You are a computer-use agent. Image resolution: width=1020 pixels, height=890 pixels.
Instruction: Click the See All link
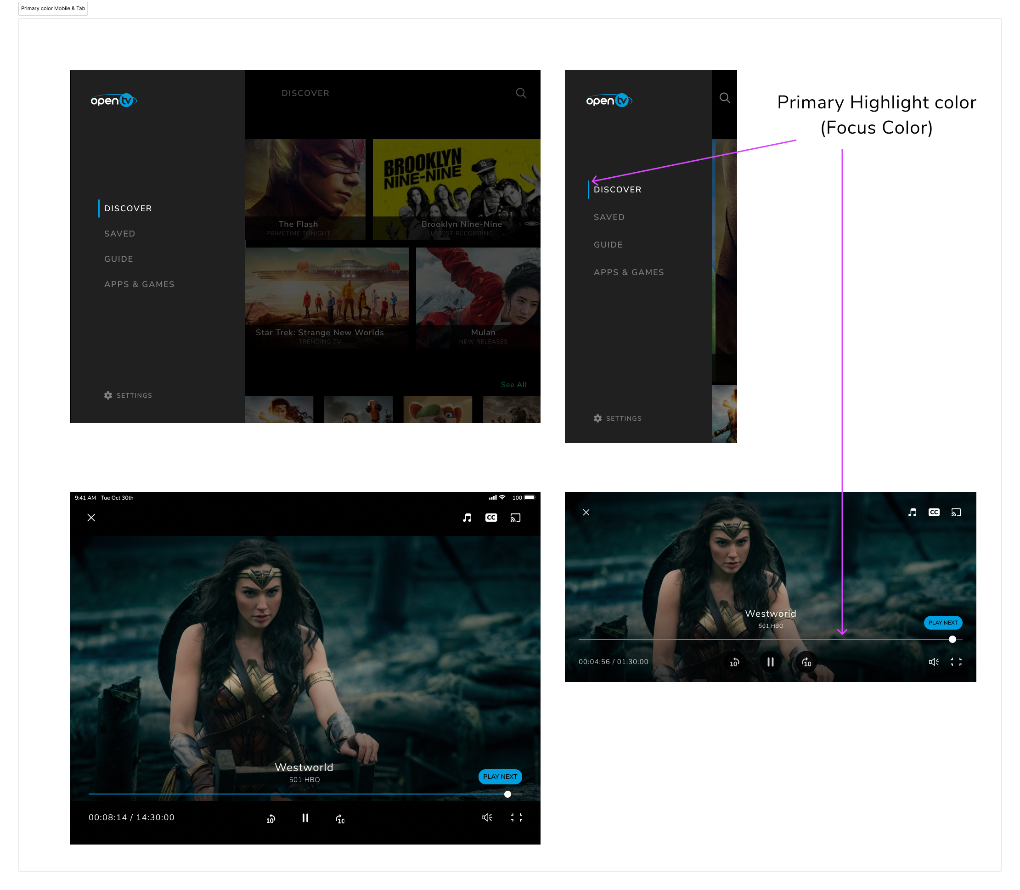(x=513, y=384)
